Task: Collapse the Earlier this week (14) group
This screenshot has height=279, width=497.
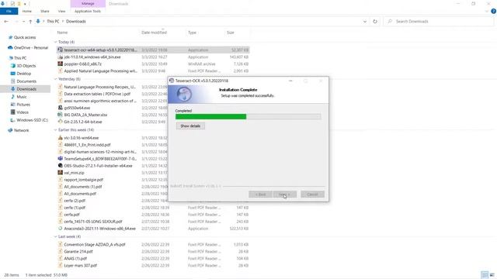Action: pyautogui.click(x=55, y=129)
